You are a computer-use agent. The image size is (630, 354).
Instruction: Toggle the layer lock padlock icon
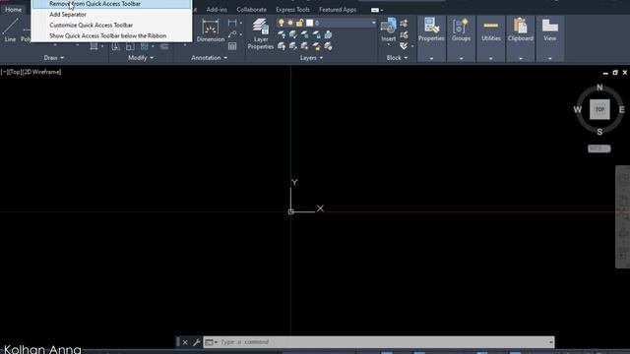point(299,23)
